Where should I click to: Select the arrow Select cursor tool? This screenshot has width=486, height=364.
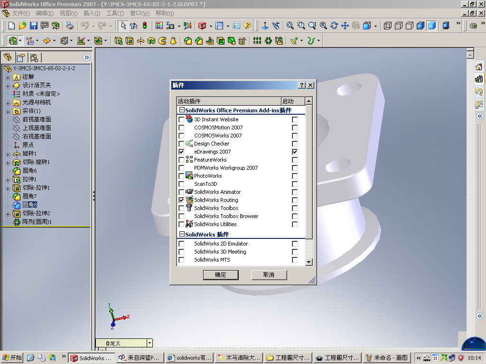[123, 26]
